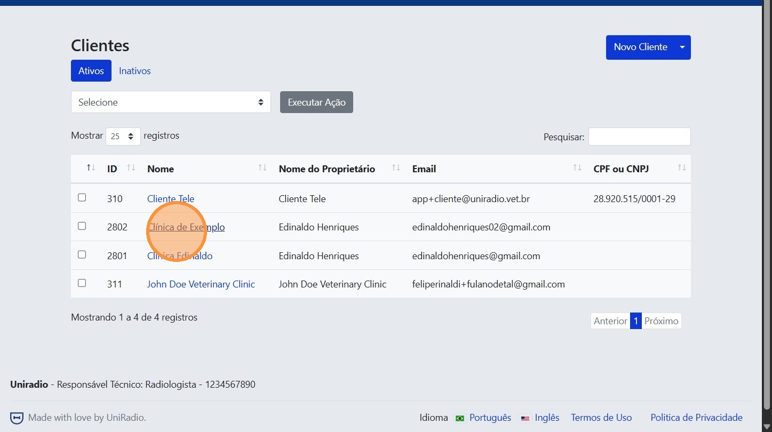Tick checkbox for John Doe Veterinary Clinic

click(82, 283)
